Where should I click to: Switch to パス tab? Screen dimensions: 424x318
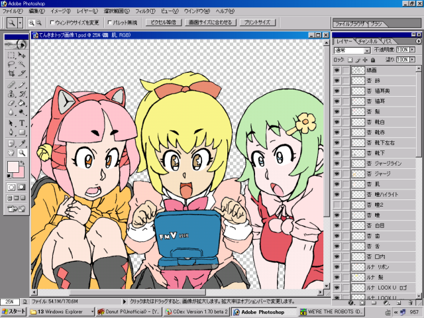388,41
